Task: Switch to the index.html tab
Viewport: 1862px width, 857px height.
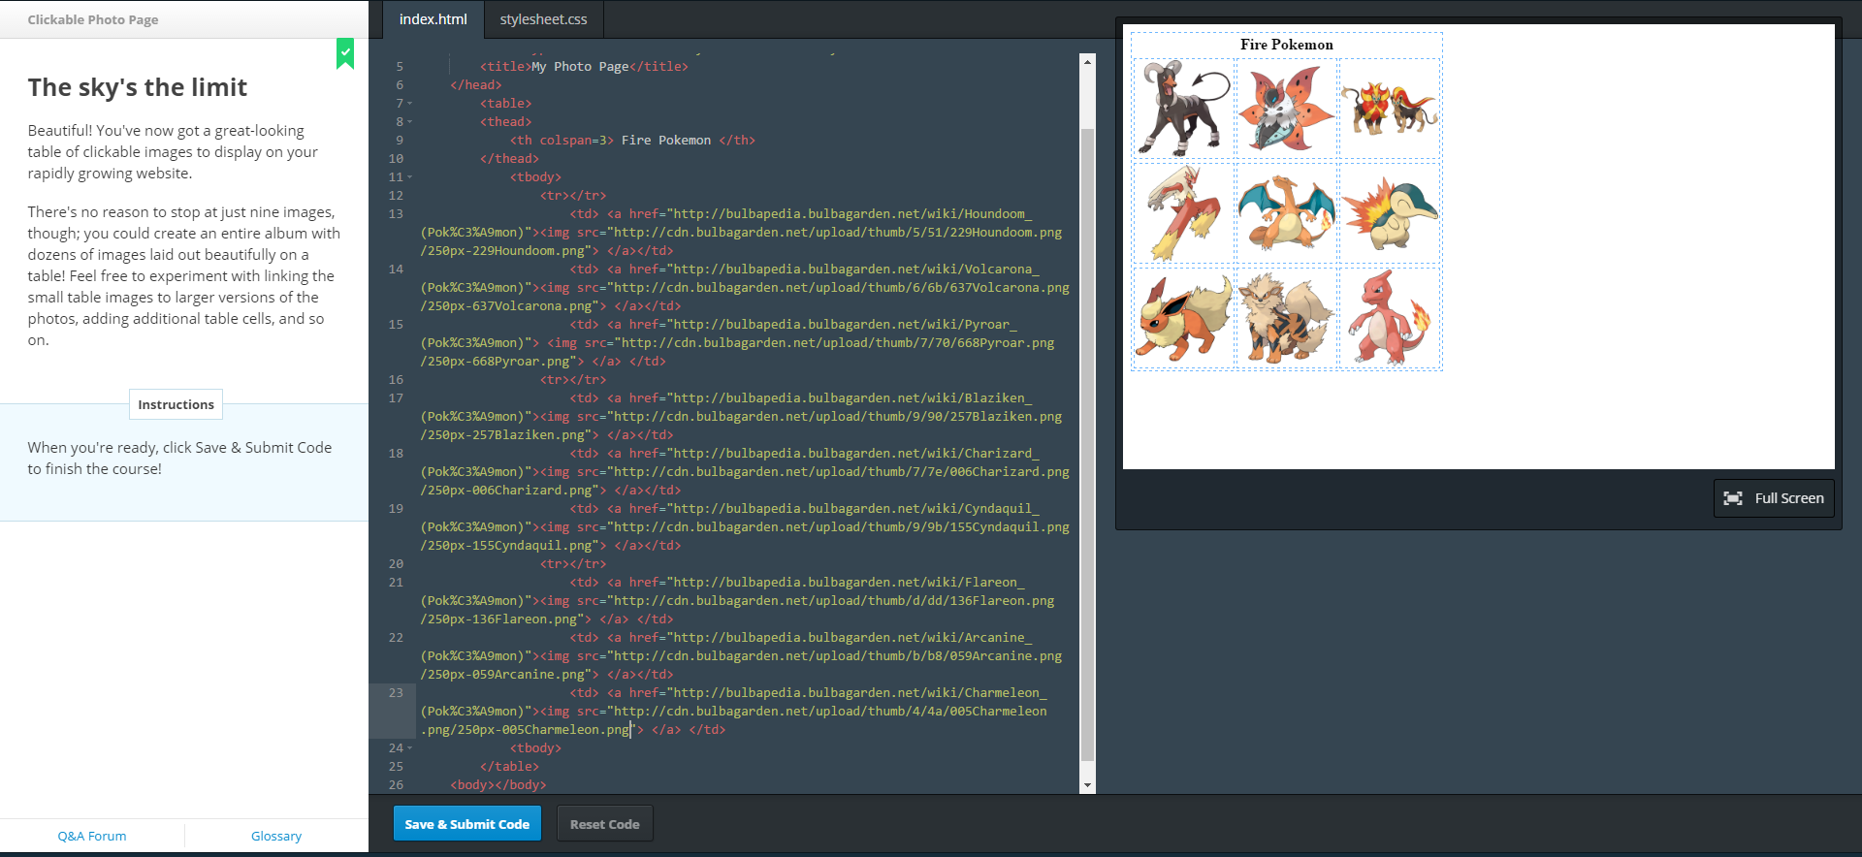Action: pyautogui.click(x=433, y=19)
